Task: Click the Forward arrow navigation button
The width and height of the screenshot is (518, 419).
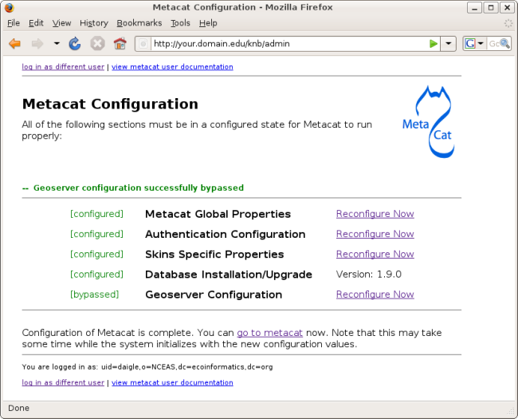Action: (37, 43)
